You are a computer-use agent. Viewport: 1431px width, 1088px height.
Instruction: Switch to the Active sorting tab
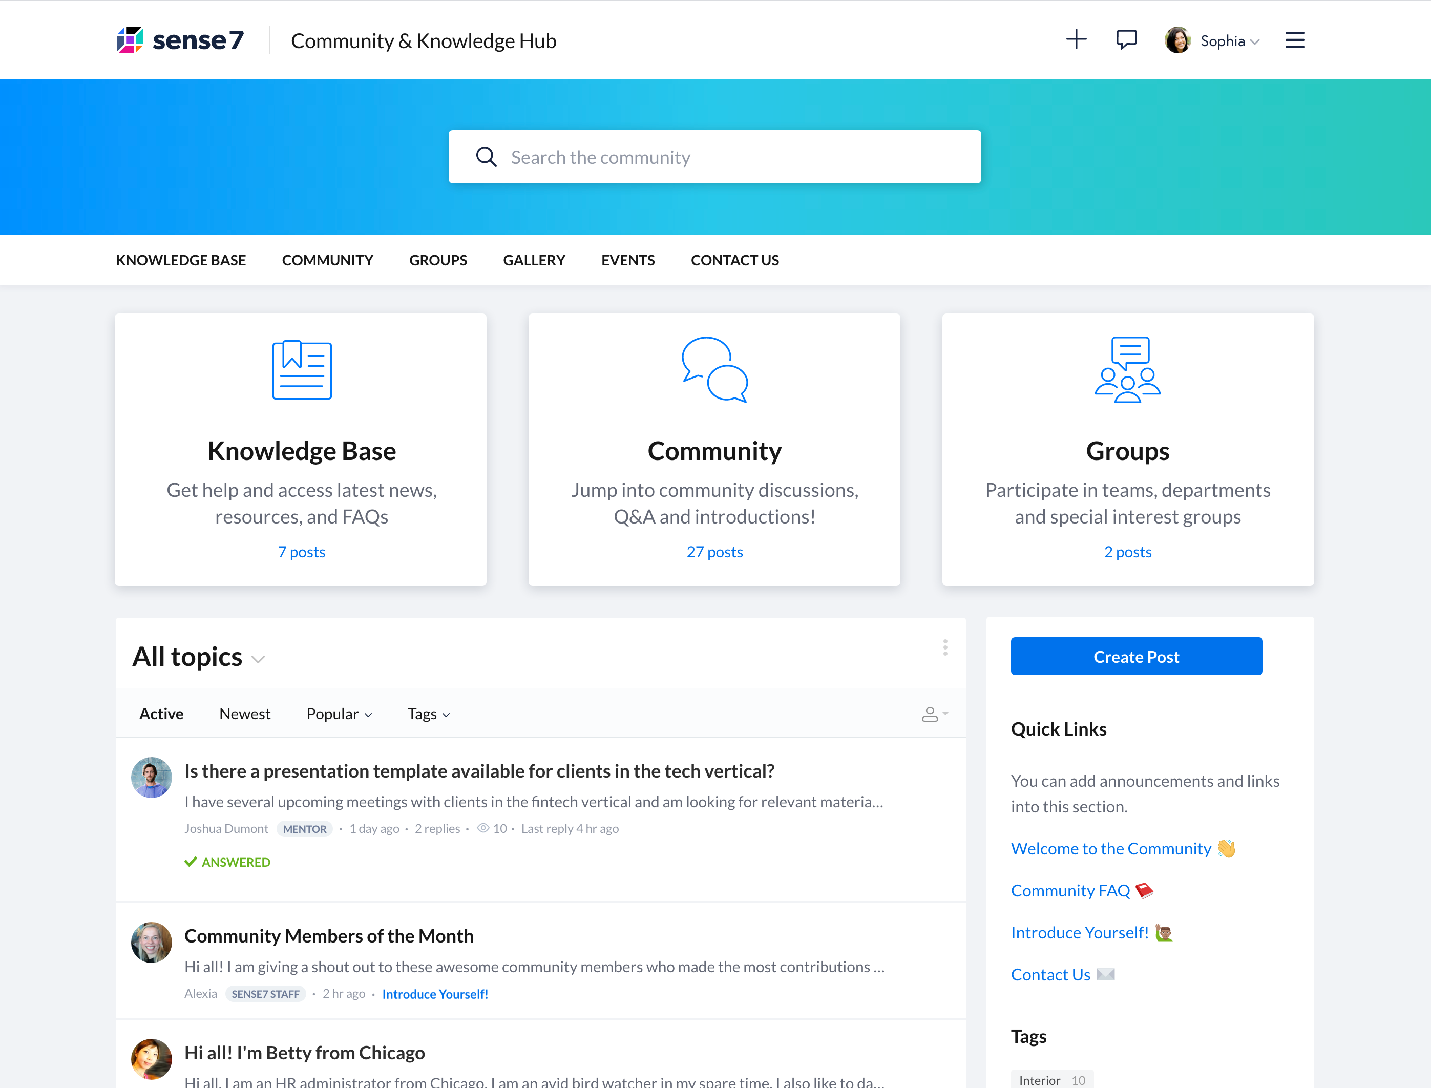(161, 713)
